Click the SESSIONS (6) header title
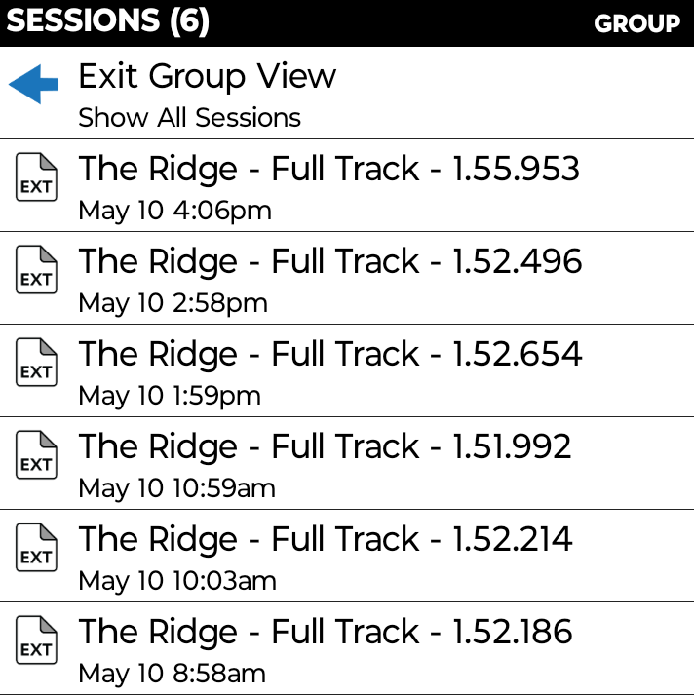This screenshot has width=694, height=697. (107, 20)
